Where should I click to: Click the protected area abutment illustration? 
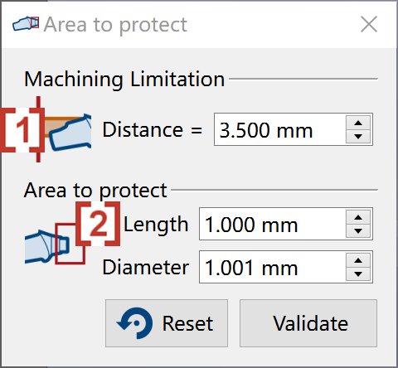55,244
